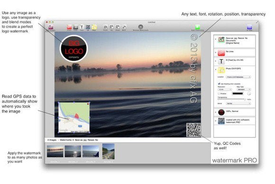Click the red delete dot on map watermark
275x184 pixels.
(x=88, y=104)
